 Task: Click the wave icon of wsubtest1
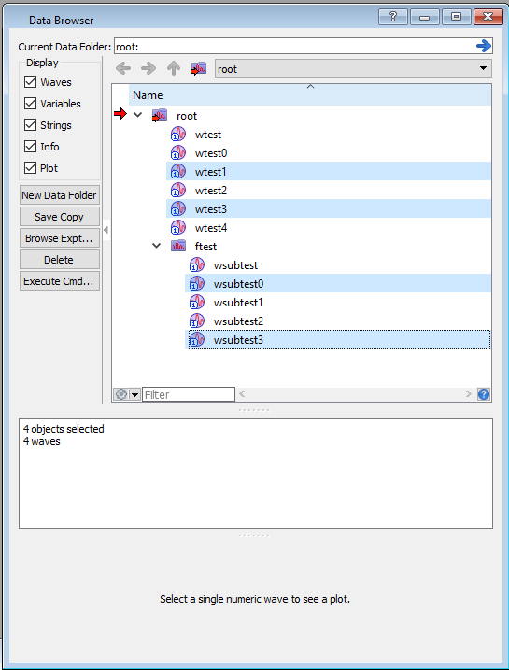click(x=196, y=303)
